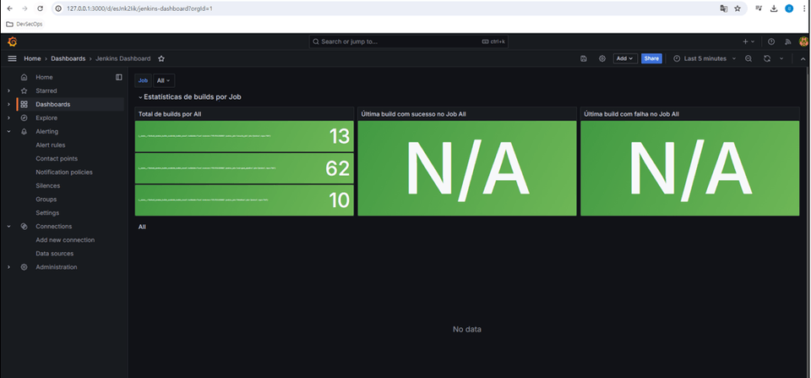
Task: Open Notification policies submenu item
Action: coord(64,172)
